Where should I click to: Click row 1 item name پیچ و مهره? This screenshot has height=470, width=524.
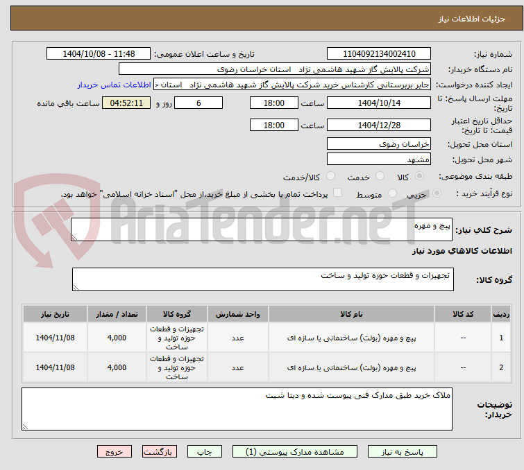(351, 338)
